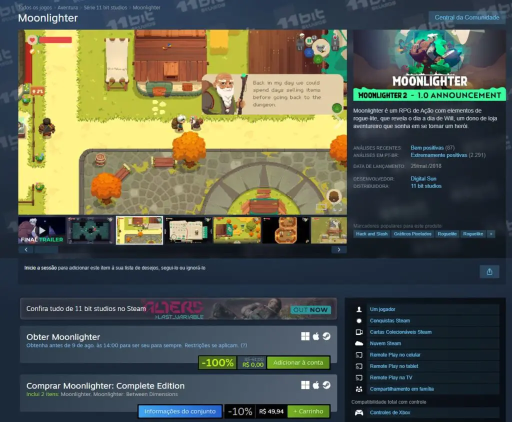Open Todos os jogos breadcrumb
The height and width of the screenshot is (422, 512).
click(35, 7)
